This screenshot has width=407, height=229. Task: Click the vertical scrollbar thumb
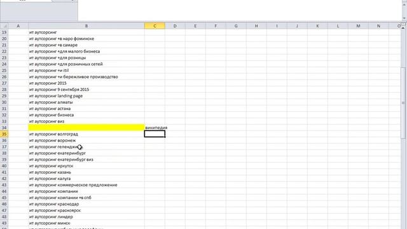click(x=403, y=103)
